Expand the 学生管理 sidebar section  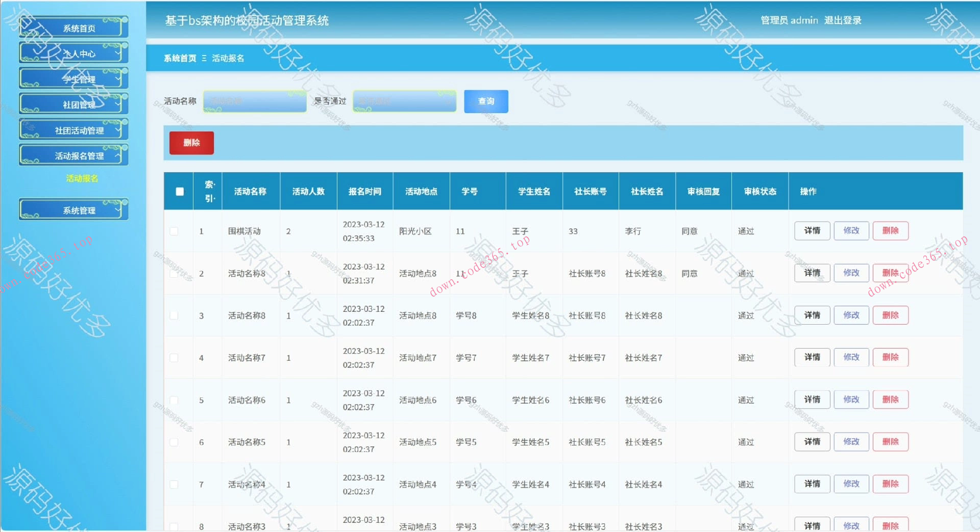(73, 78)
